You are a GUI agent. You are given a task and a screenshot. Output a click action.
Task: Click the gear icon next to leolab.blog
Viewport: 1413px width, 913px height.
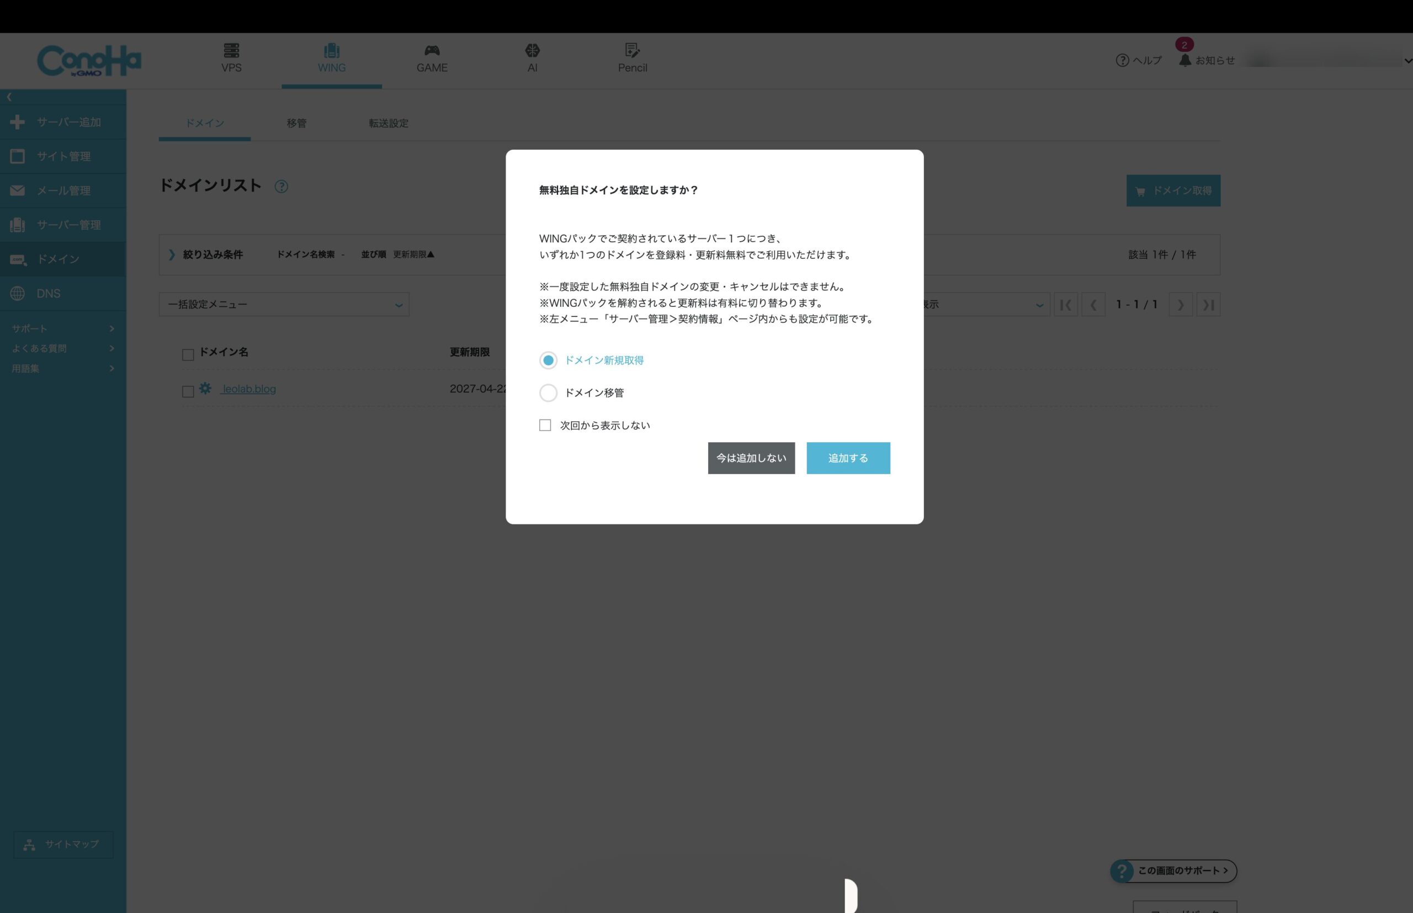click(x=205, y=388)
